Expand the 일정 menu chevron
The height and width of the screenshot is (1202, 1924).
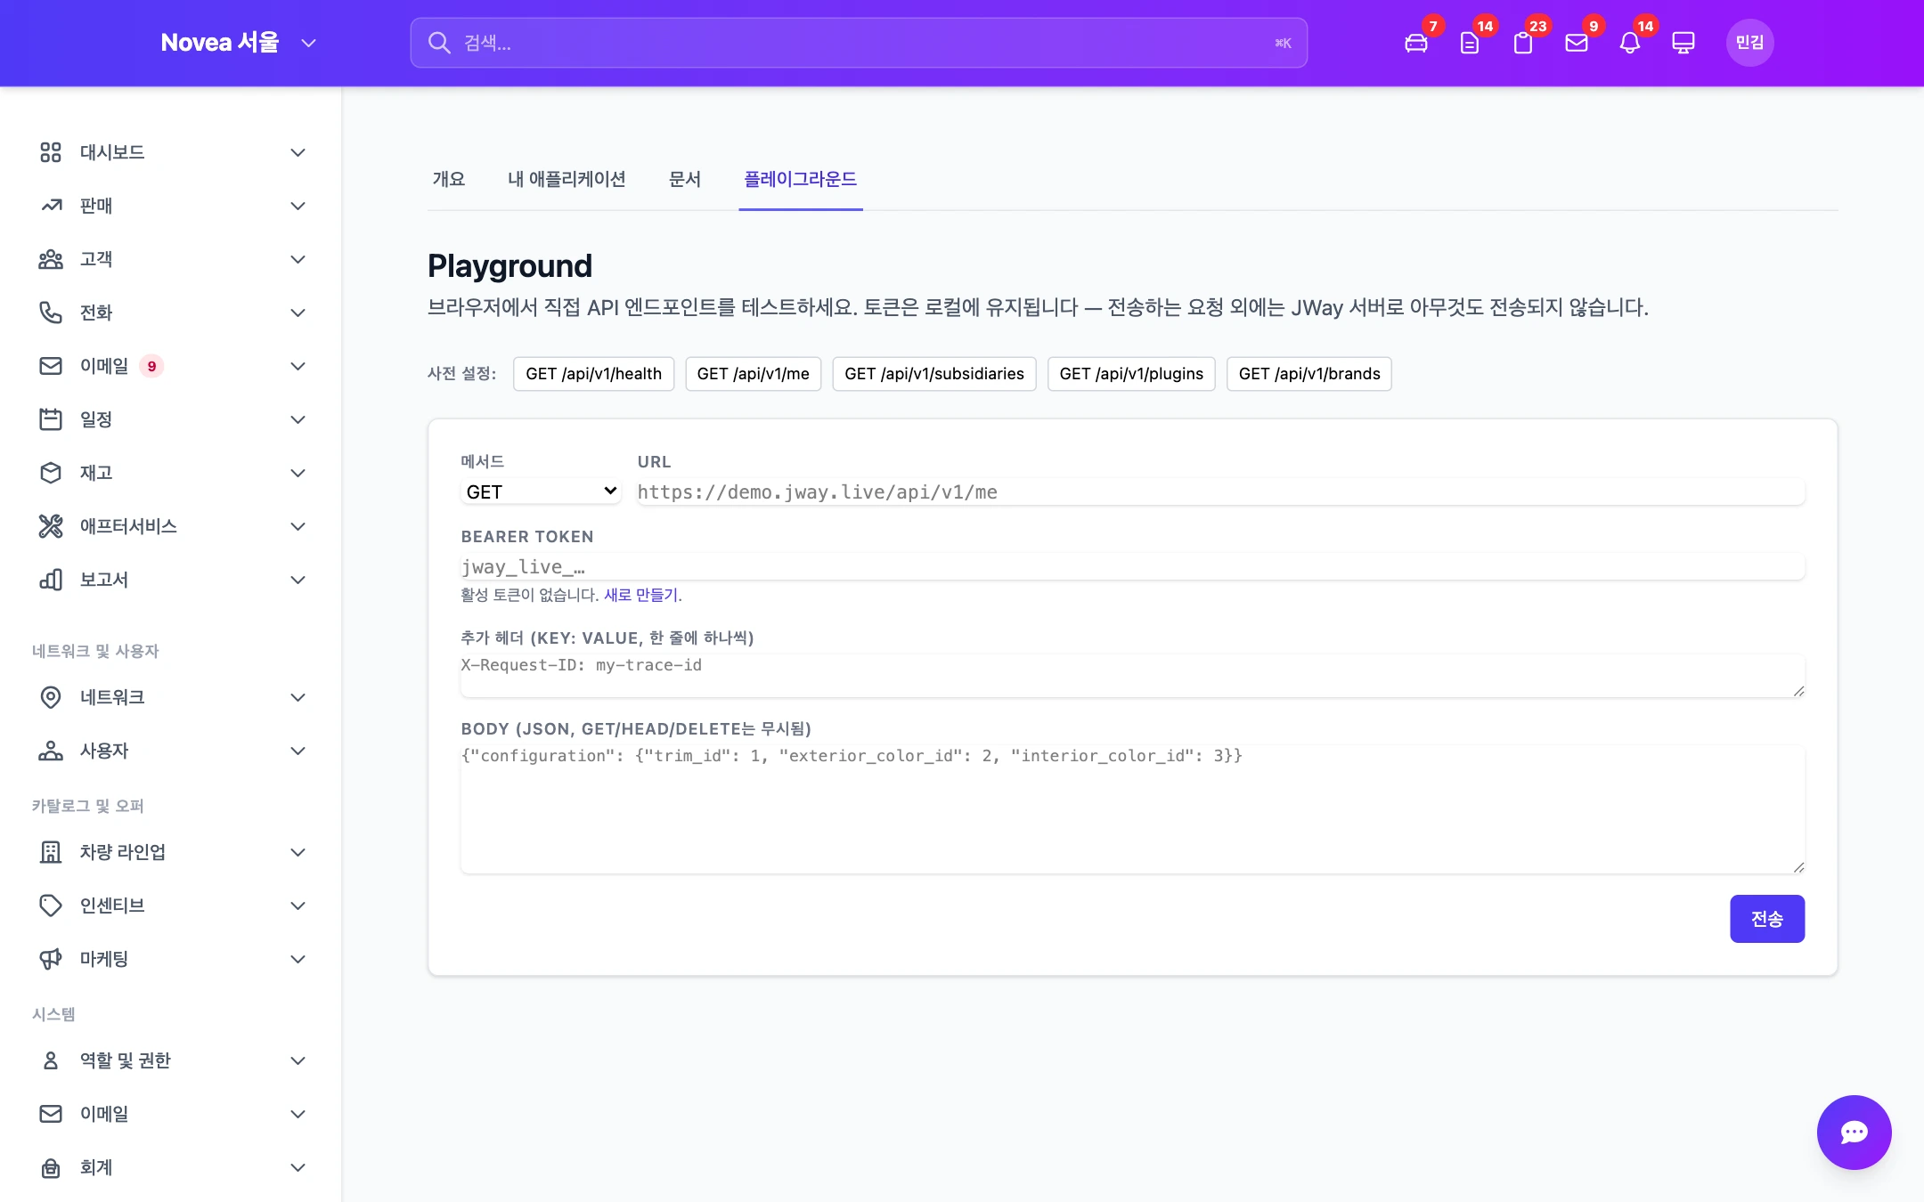(298, 419)
